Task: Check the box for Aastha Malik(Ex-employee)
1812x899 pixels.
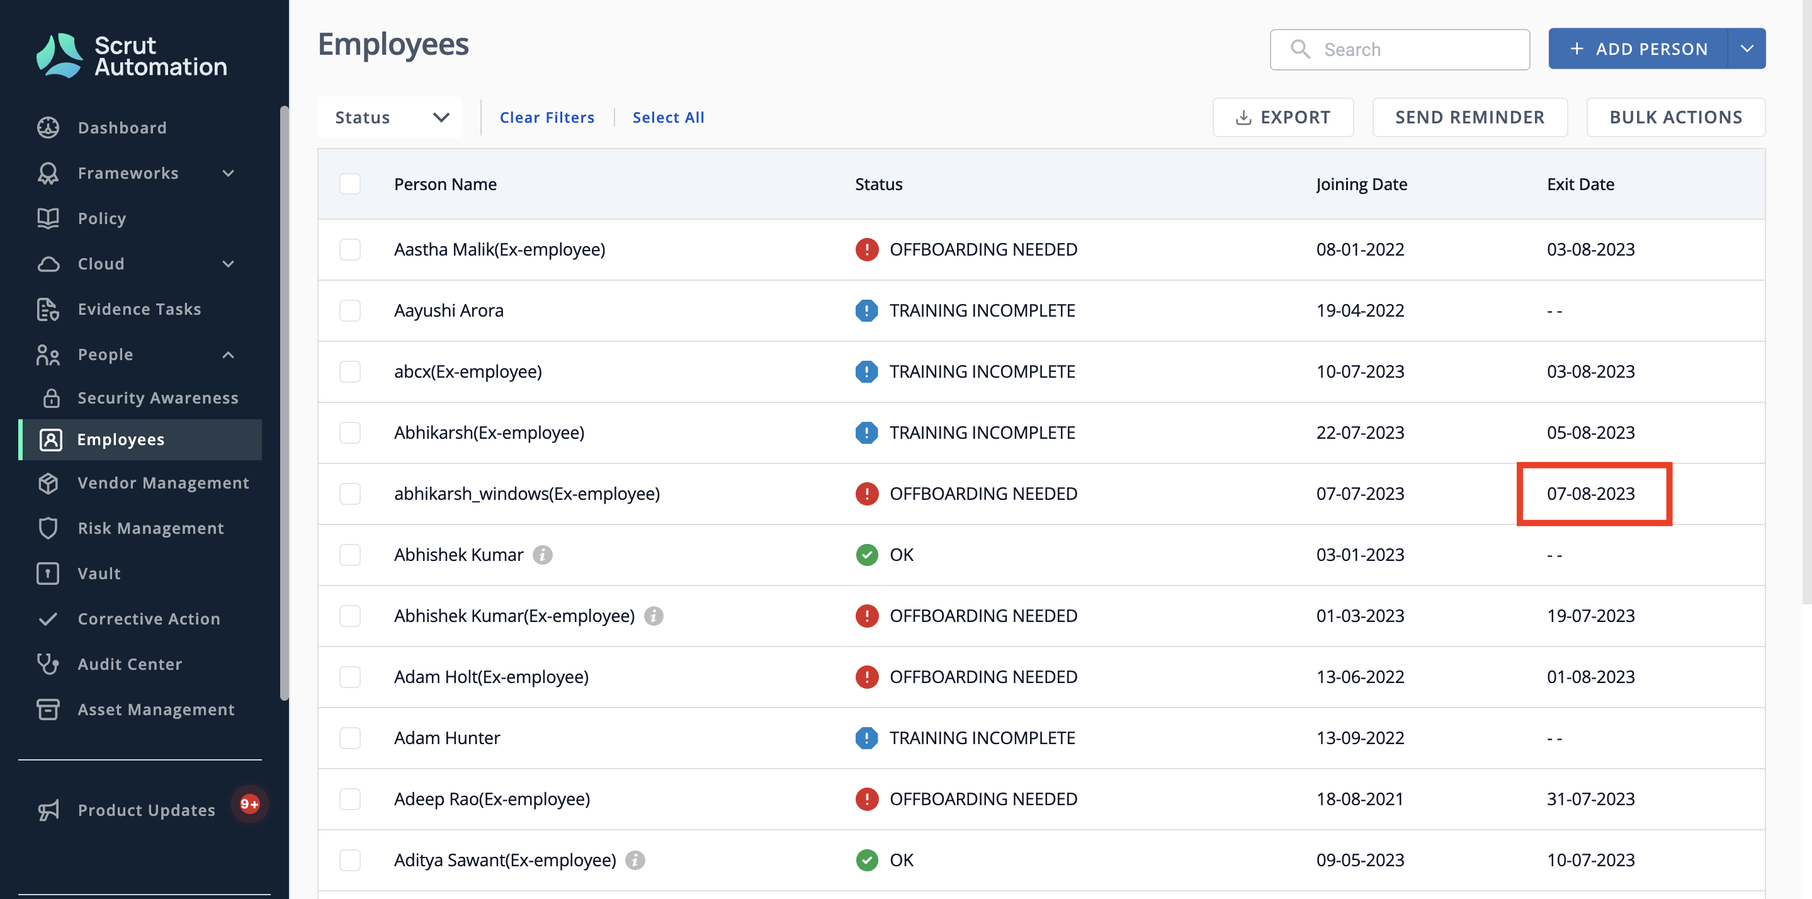Action: [349, 250]
